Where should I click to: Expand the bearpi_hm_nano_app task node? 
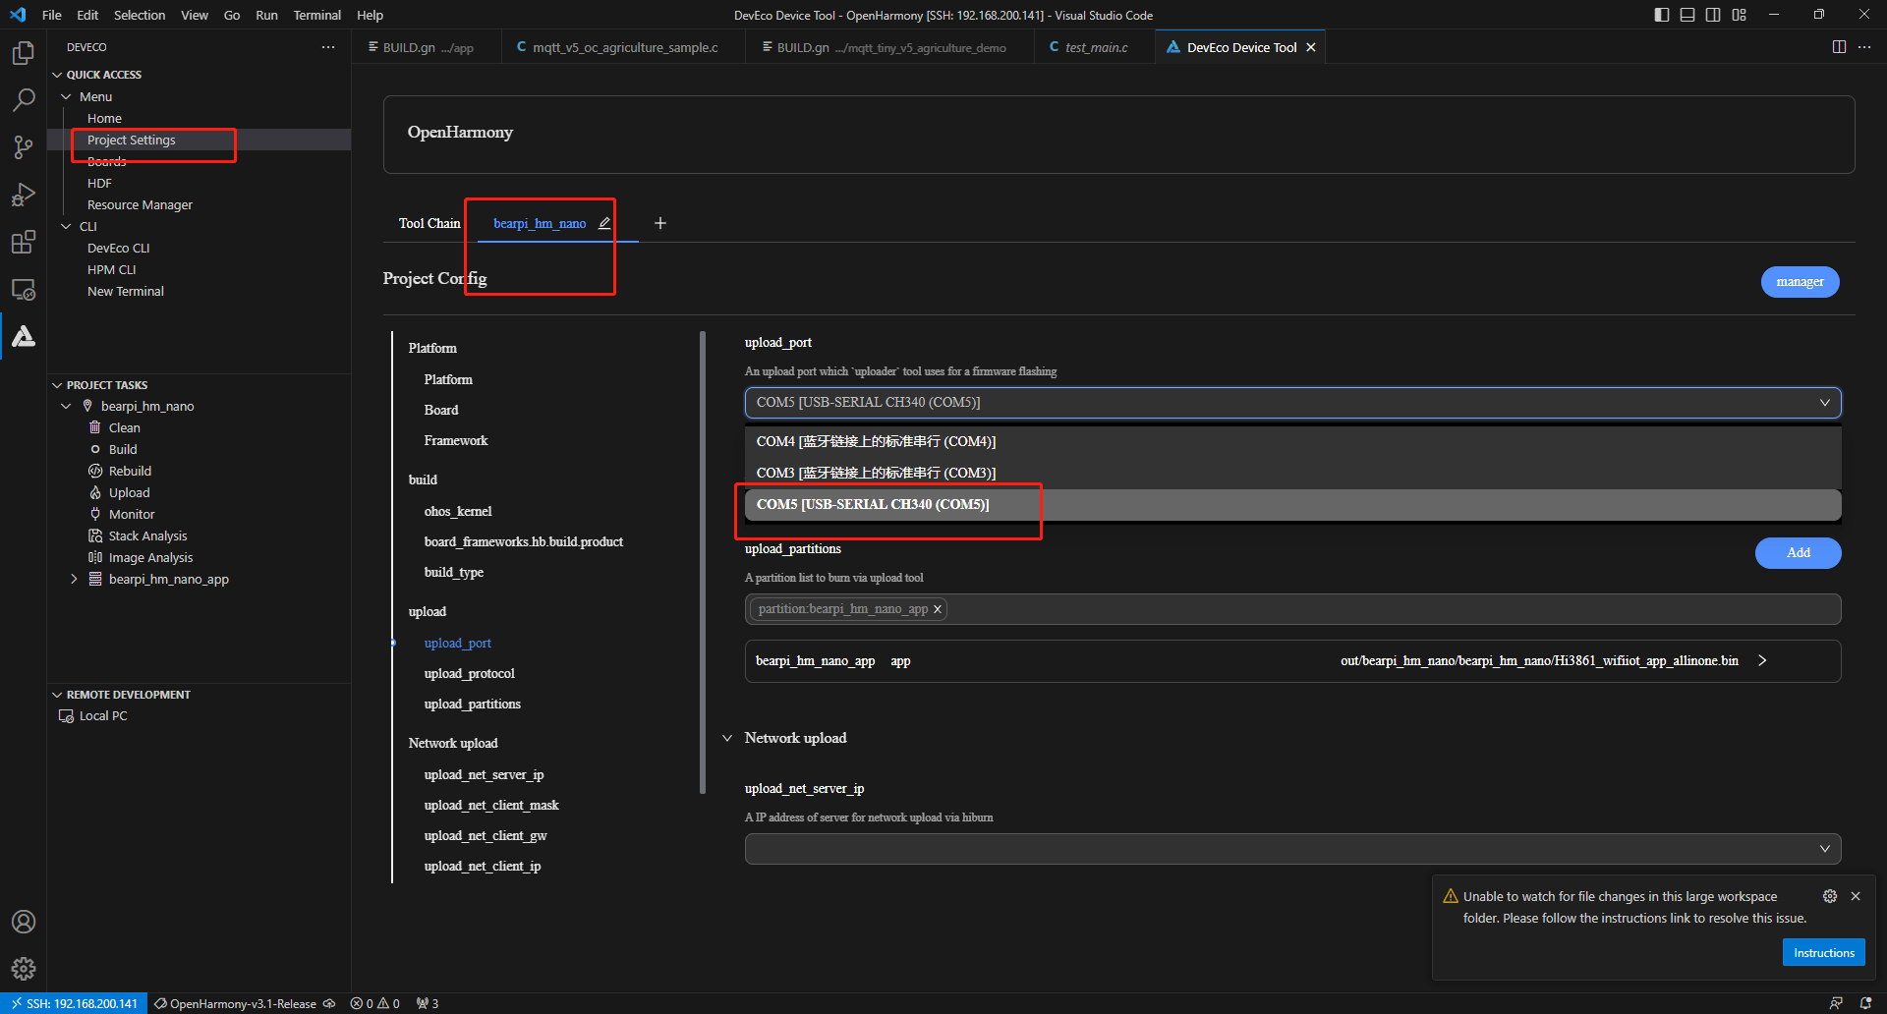[x=74, y=579]
